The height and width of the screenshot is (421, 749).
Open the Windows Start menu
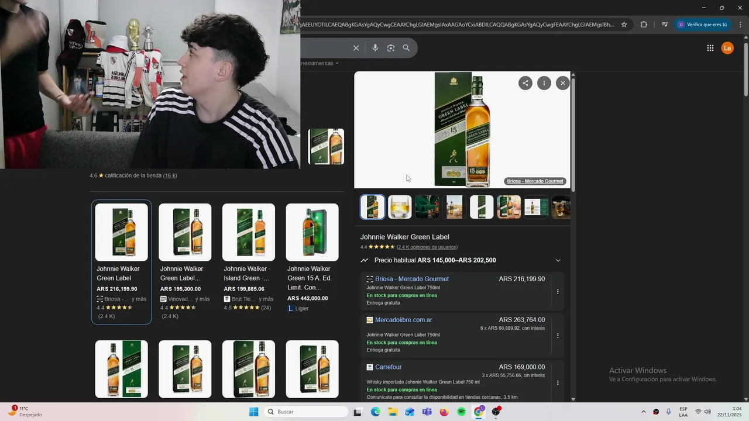pos(253,412)
